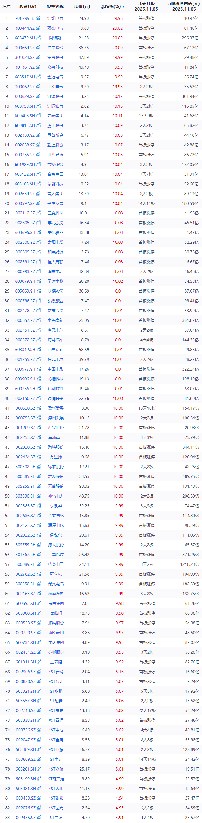Open the 平潭发展 stock name link
202x823 pixels.
point(55,203)
